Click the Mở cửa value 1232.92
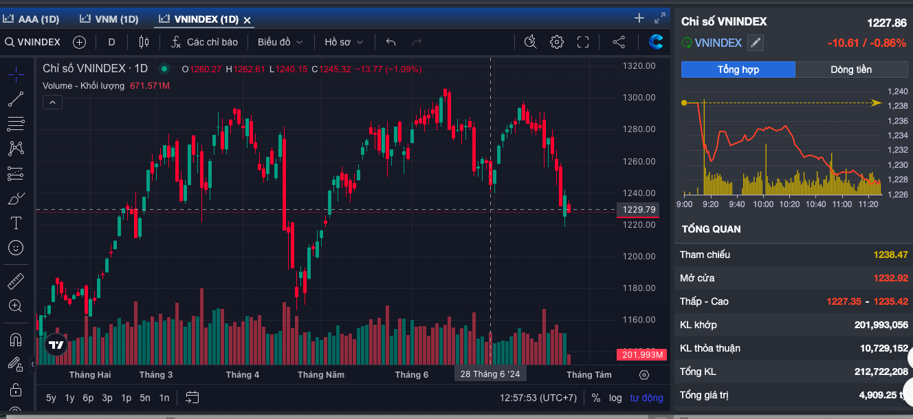The image size is (913, 419). pyautogui.click(x=890, y=278)
